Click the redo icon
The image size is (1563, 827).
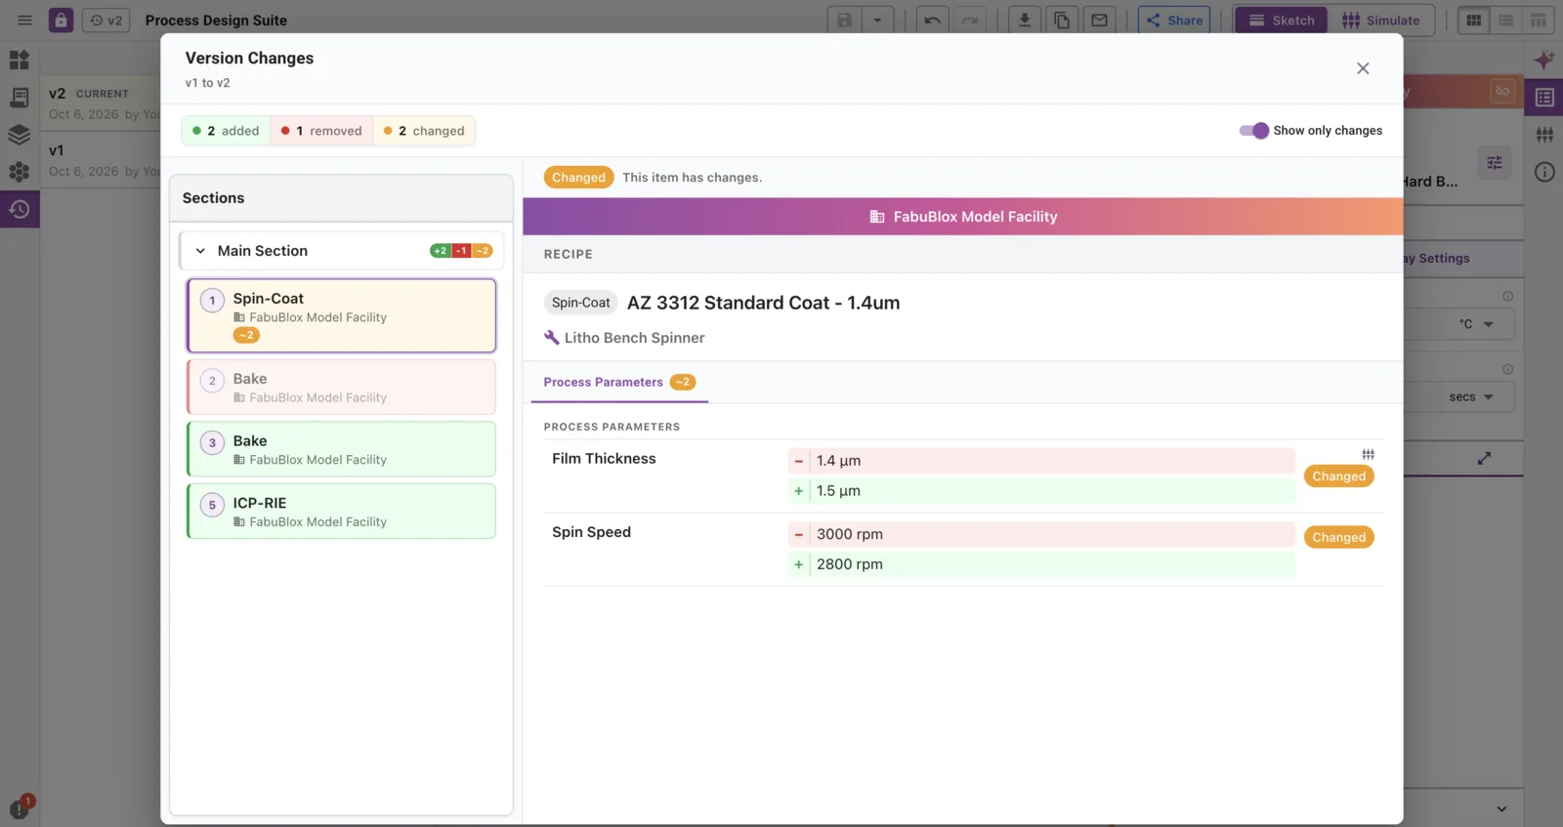point(969,20)
